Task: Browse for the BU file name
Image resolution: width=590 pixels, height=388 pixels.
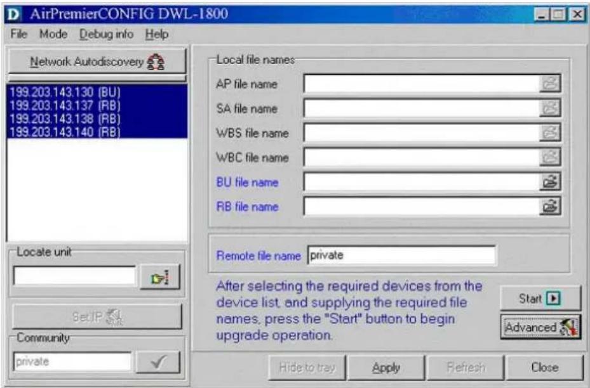Action: tap(550, 182)
